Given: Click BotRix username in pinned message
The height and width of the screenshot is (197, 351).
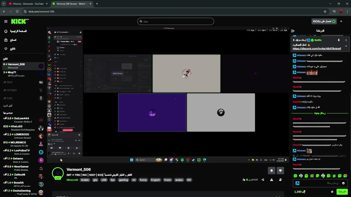Looking at the screenshot, I should coord(318,40).
